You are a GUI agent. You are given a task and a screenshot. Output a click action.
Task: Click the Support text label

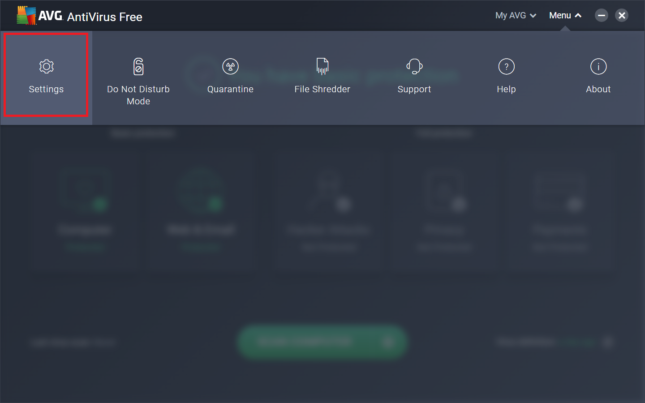click(x=414, y=89)
